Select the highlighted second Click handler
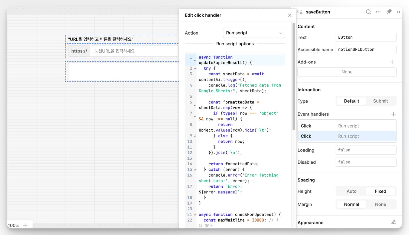Image resolution: width=409 pixels, height=235 pixels. (x=347, y=136)
